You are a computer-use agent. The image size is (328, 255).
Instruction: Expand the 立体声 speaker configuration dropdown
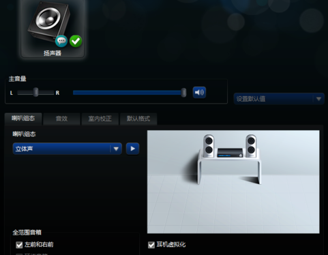tap(68, 149)
